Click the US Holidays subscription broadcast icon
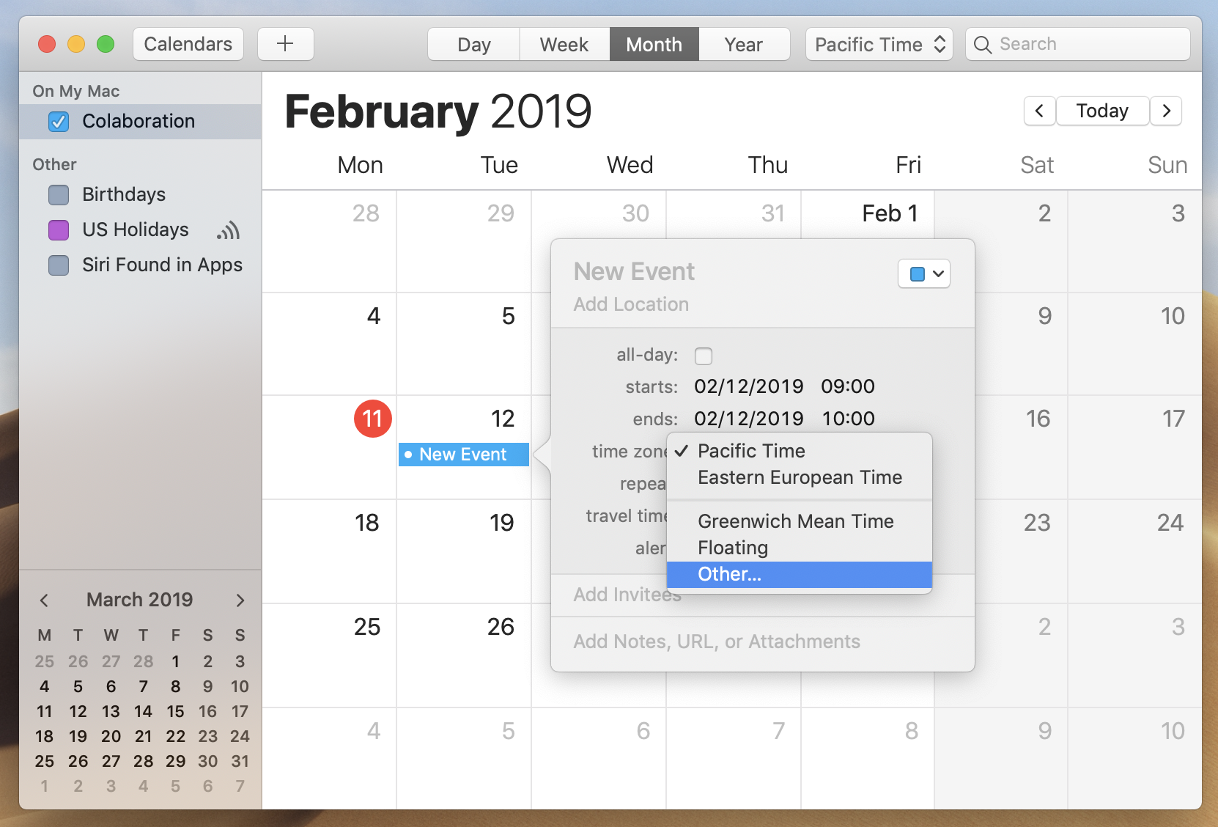1218x827 pixels. pos(228,230)
